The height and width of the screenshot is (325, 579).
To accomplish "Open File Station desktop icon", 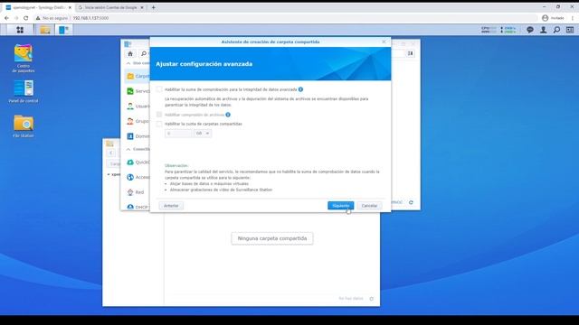I will [x=24, y=126].
